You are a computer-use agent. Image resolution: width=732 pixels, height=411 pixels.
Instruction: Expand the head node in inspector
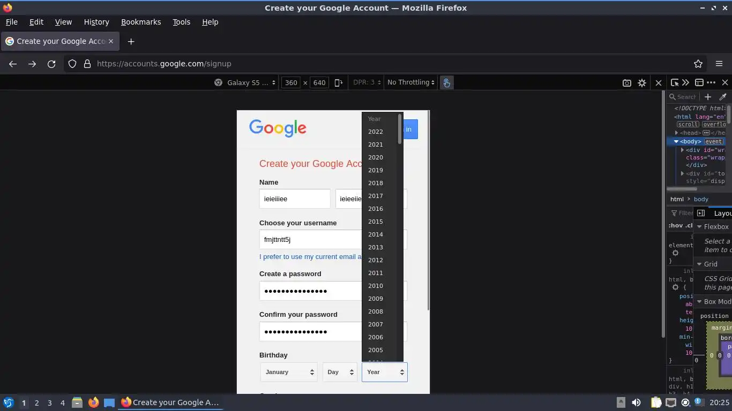click(676, 133)
